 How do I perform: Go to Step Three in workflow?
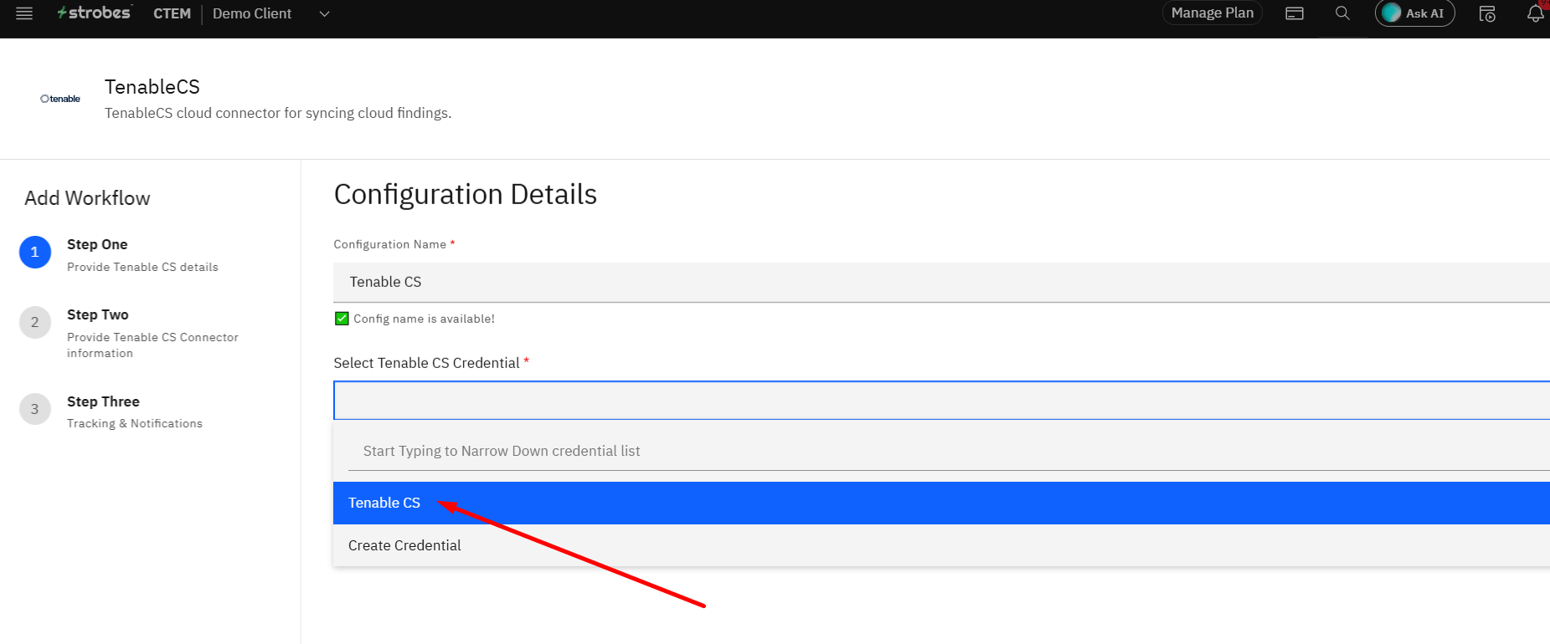pos(103,401)
